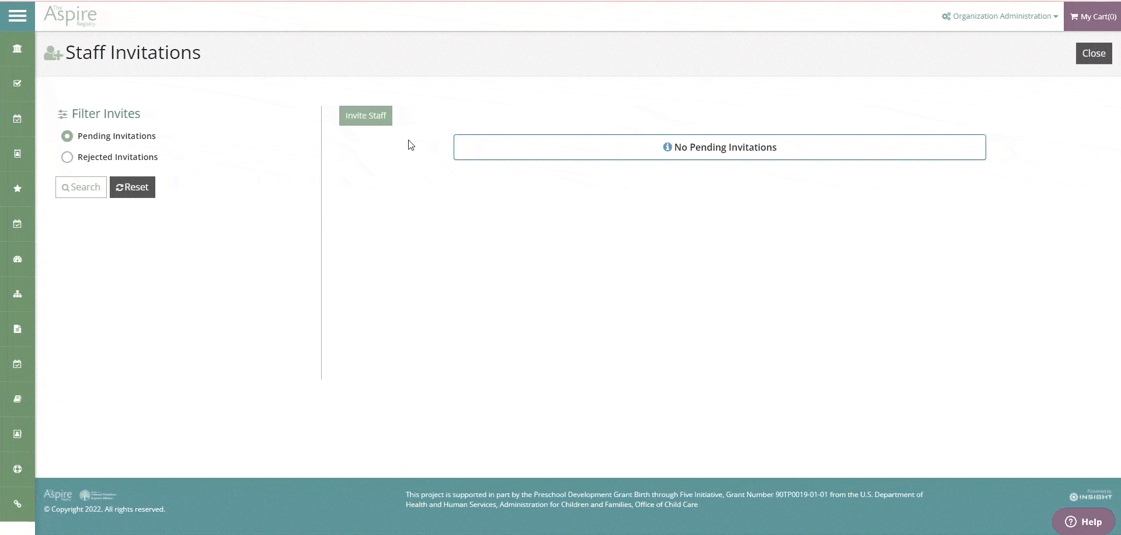This screenshot has height=535, width=1121.
Task: Click the Invite Staff button
Action: tap(365, 116)
